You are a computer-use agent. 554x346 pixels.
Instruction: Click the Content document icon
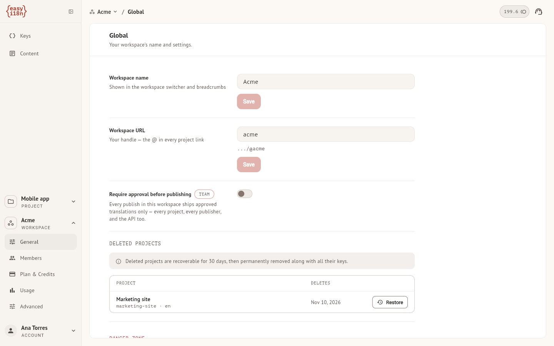pyautogui.click(x=12, y=53)
